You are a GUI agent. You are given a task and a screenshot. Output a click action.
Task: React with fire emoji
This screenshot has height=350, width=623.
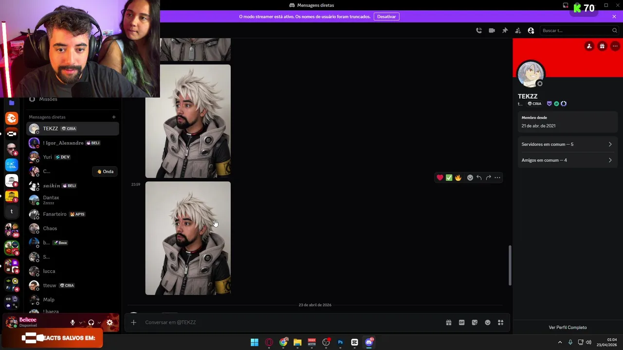458,178
